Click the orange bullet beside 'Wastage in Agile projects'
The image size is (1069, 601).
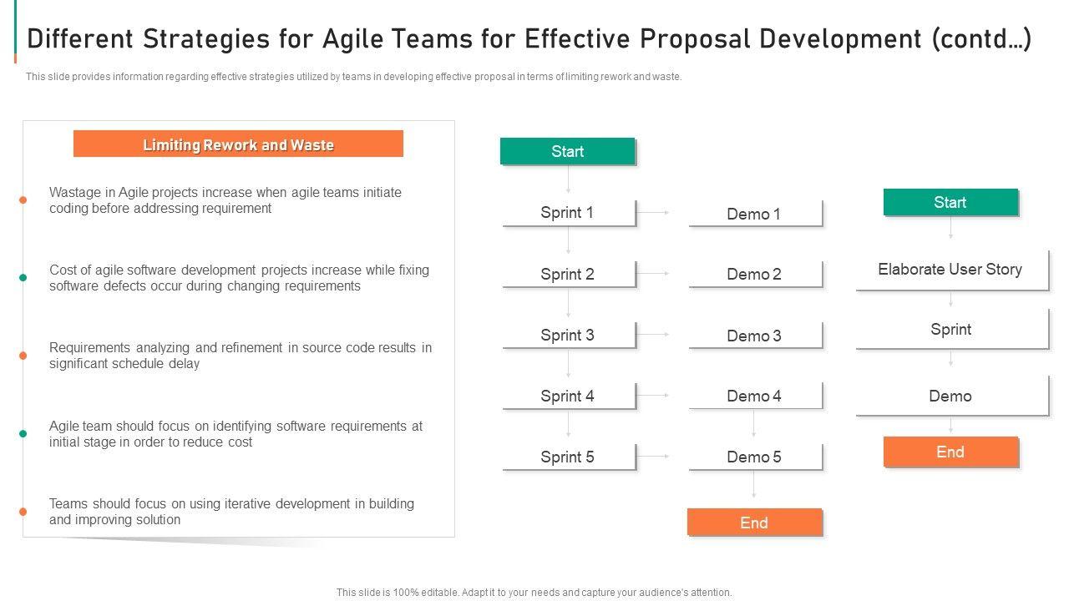pos(23,200)
